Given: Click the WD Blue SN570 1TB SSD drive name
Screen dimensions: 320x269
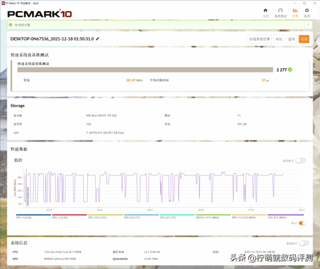Looking at the screenshot, I should 101,116.
